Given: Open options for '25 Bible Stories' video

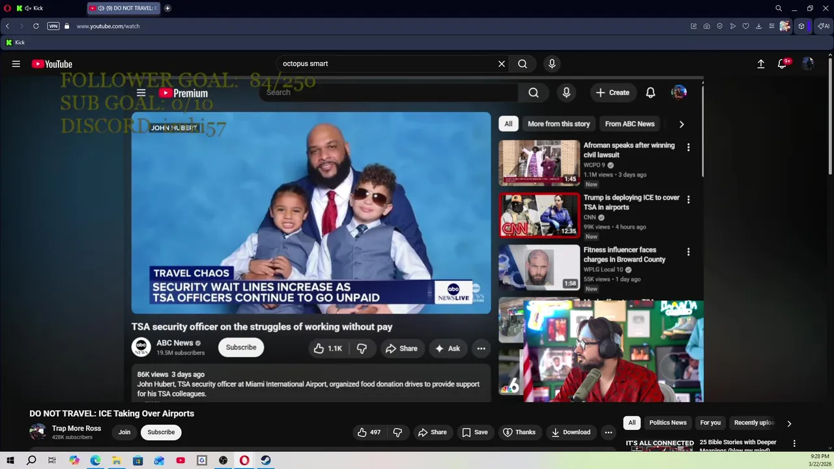Looking at the screenshot, I should [x=794, y=444].
